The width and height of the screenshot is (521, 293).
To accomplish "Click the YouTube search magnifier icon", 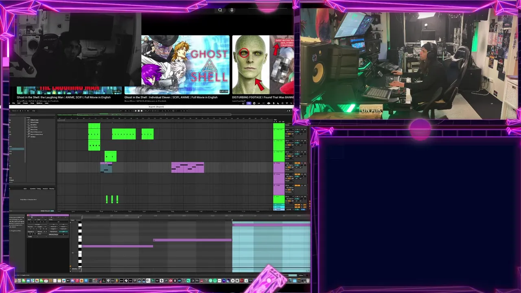I will (x=220, y=10).
